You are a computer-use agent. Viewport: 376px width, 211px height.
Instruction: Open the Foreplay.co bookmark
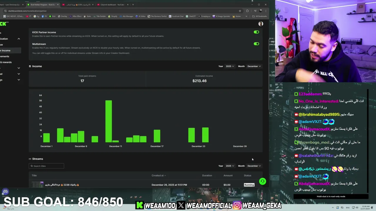pyautogui.click(x=204, y=16)
